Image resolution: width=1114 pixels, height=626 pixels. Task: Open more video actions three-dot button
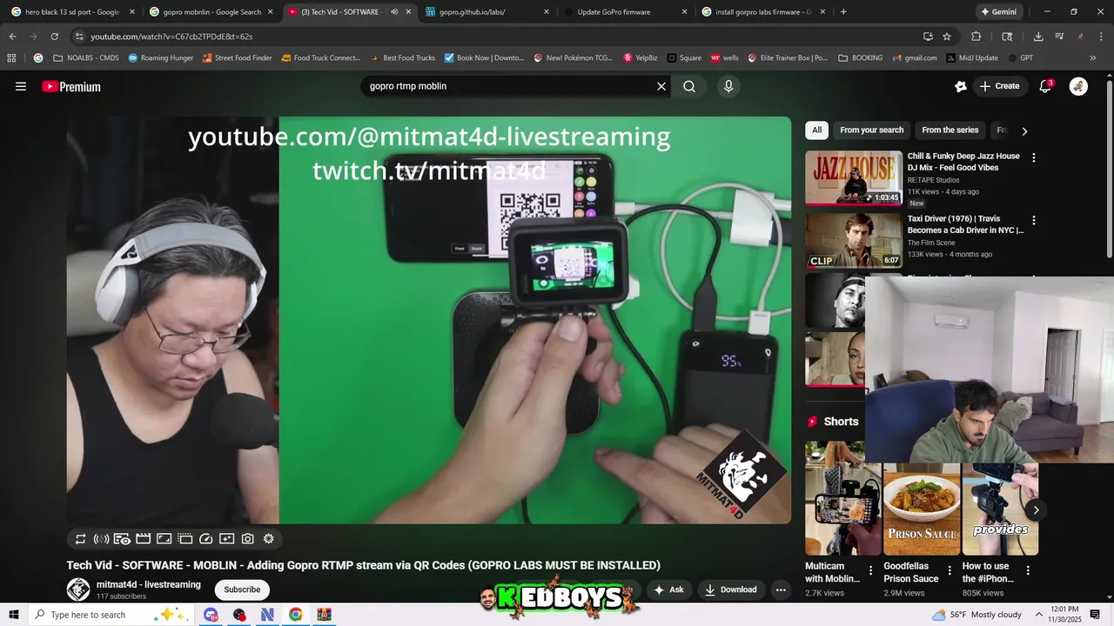point(781,589)
